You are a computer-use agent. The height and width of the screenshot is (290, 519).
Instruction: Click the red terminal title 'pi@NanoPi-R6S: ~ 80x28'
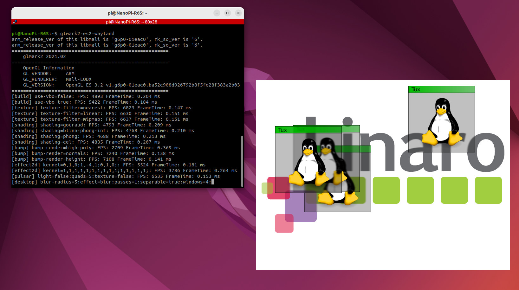coord(132,22)
